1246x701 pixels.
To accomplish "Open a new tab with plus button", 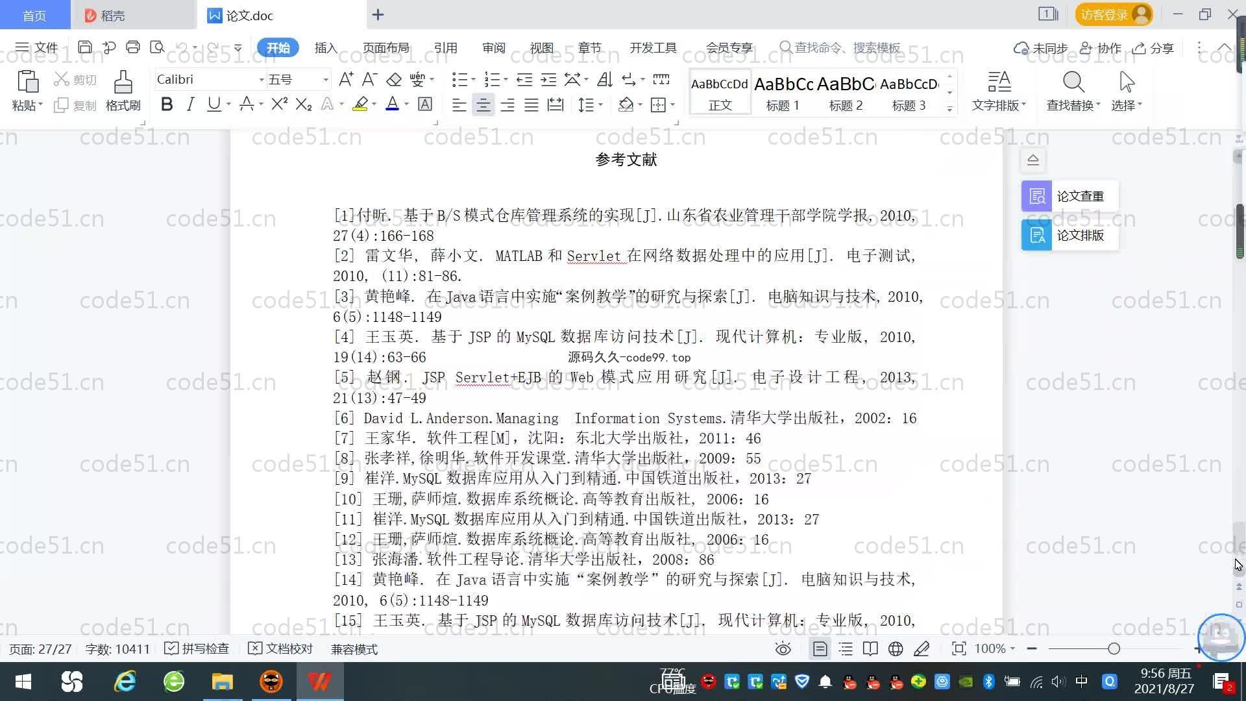I will tap(378, 14).
